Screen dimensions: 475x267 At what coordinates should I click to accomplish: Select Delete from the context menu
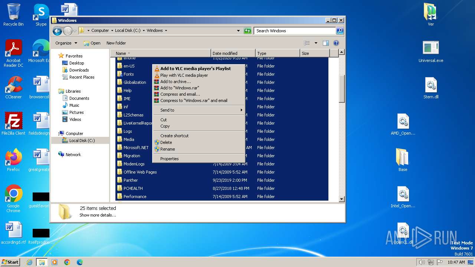tap(199, 142)
